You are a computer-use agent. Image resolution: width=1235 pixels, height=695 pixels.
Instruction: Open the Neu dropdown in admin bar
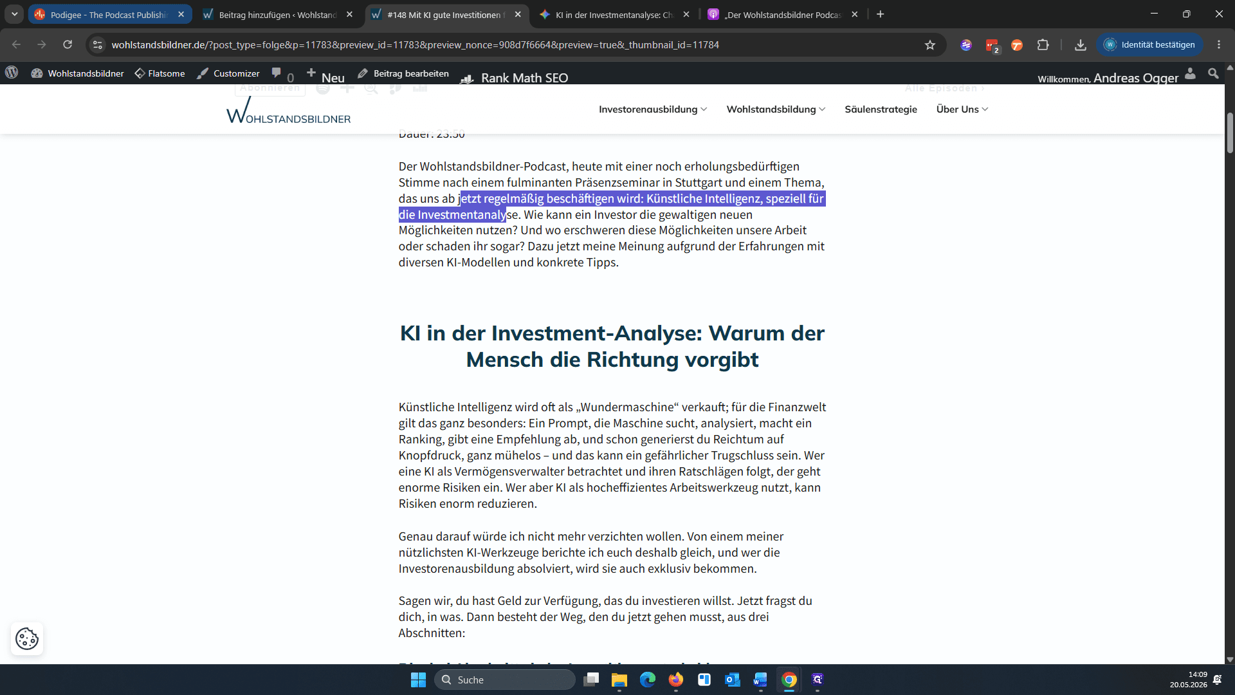(325, 76)
